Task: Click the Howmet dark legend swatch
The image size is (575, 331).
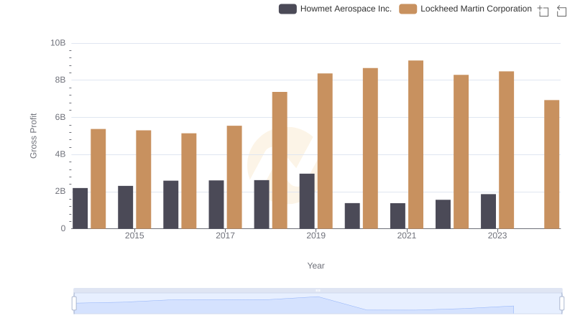Action: click(287, 9)
